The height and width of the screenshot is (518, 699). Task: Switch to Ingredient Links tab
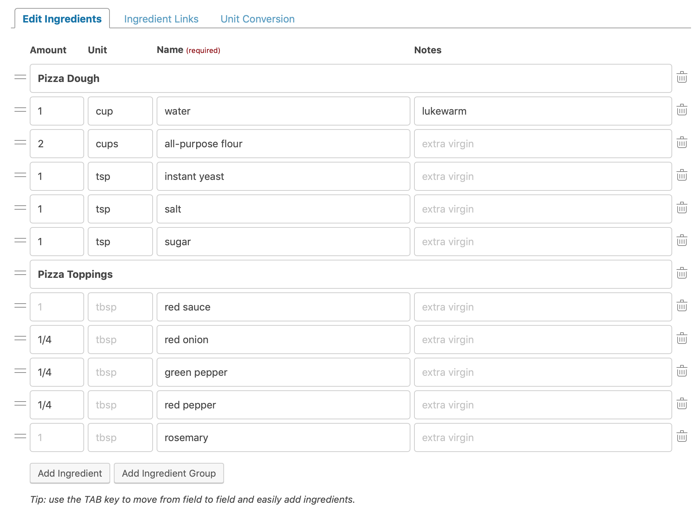161,19
